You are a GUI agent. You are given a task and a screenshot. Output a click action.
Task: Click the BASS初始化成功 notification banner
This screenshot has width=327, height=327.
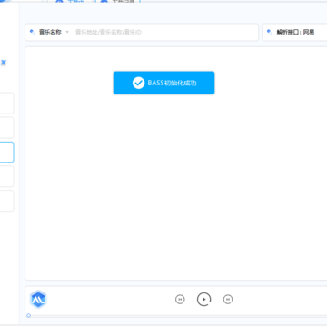coord(163,83)
